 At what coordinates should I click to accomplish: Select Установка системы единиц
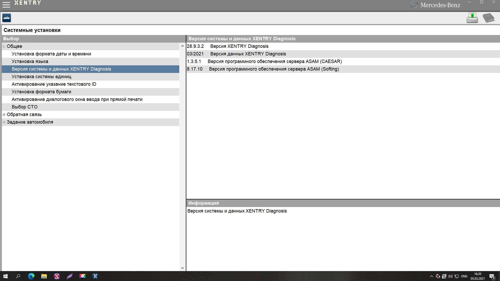click(x=90, y=77)
